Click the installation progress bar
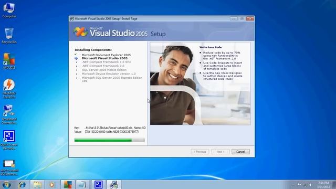The width and height of the screenshot is (336, 189). pos(110,140)
